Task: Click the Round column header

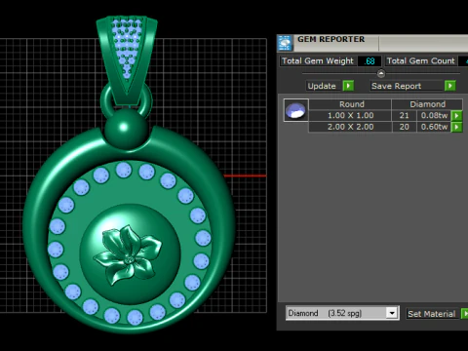Action: [350, 104]
